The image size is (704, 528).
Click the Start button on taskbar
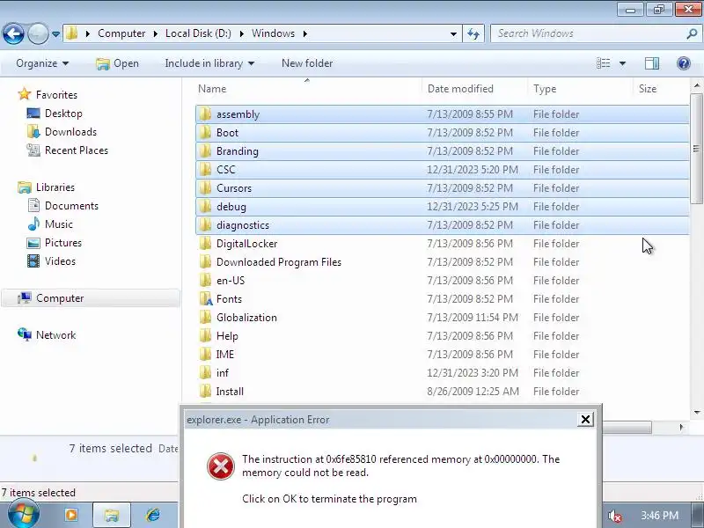point(24,515)
